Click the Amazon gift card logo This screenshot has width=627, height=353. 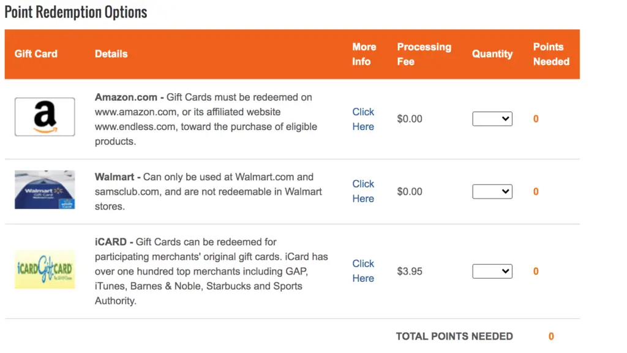click(45, 117)
